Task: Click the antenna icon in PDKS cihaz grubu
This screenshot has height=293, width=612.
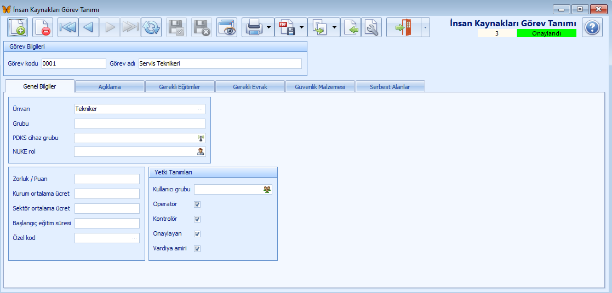Action: (201, 138)
